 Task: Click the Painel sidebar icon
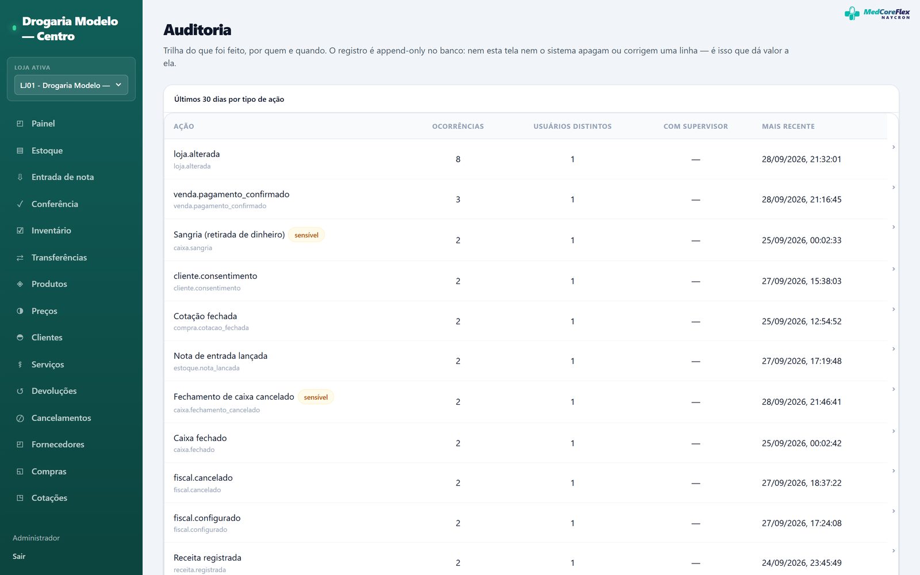[x=20, y=124]
